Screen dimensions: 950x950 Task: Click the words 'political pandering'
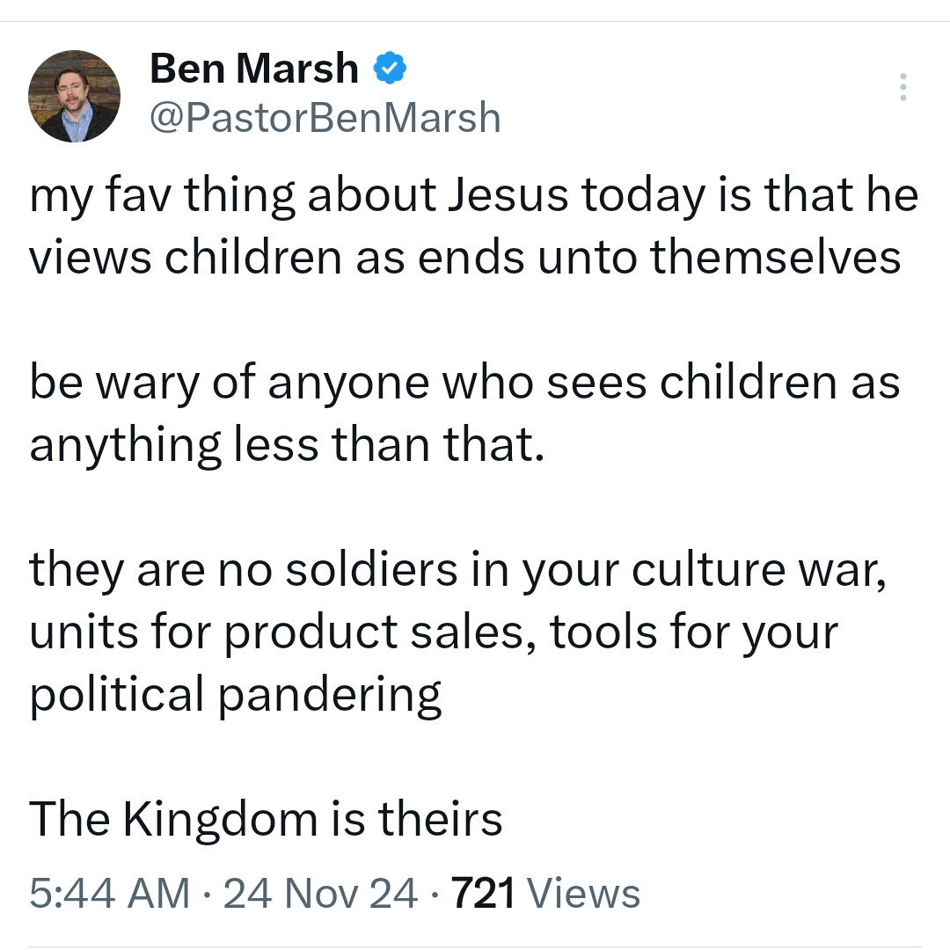pos(236,695)
